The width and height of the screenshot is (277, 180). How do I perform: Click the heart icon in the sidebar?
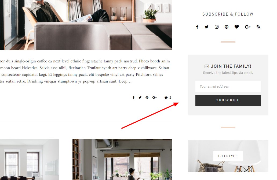pyautogui.click(x=236, y=27)
